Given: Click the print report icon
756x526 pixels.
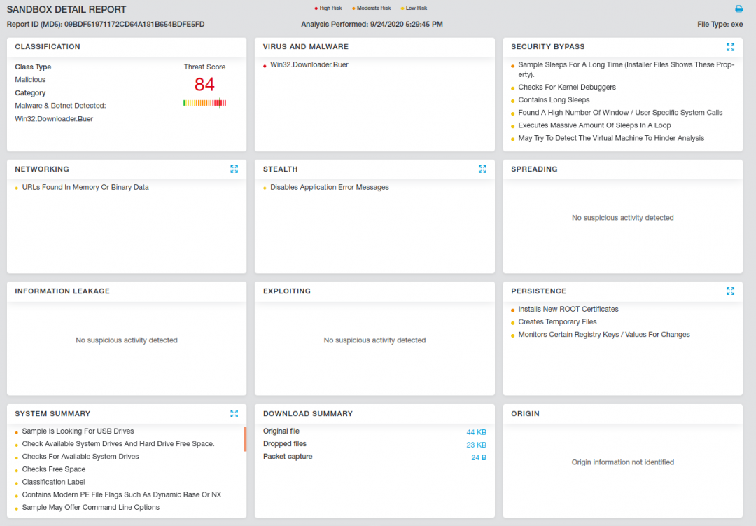Looking at the screenshot, I should click(x=738, y=9).
